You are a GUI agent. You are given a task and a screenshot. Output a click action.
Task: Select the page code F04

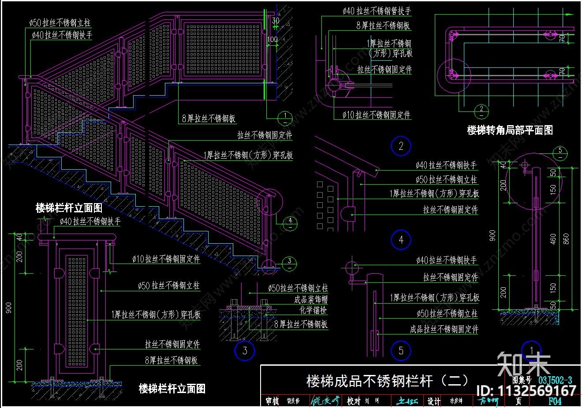[x=555, y=401]
